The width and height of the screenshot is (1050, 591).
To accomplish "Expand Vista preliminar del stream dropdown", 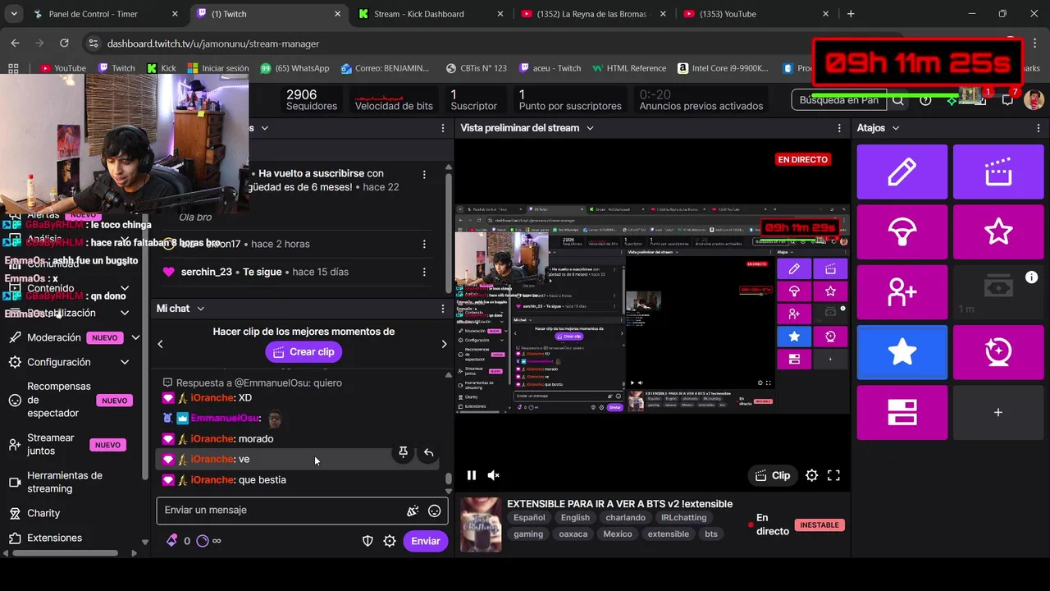I will 589,128.
